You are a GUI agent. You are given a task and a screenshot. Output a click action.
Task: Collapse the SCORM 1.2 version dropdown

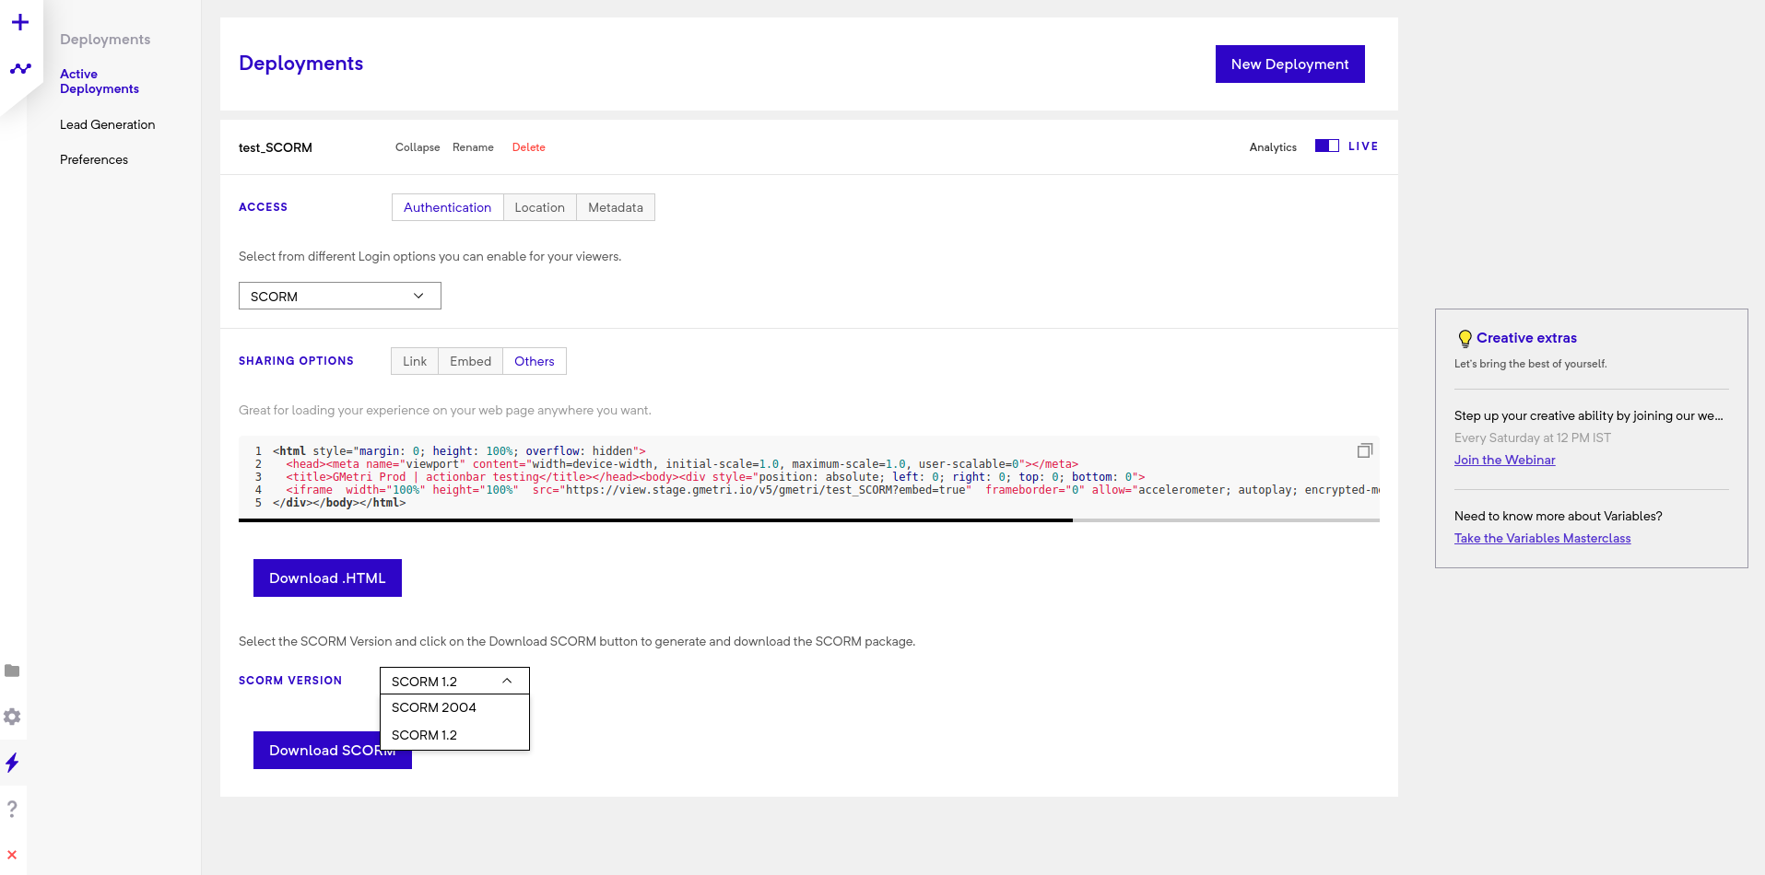(454, 681)
